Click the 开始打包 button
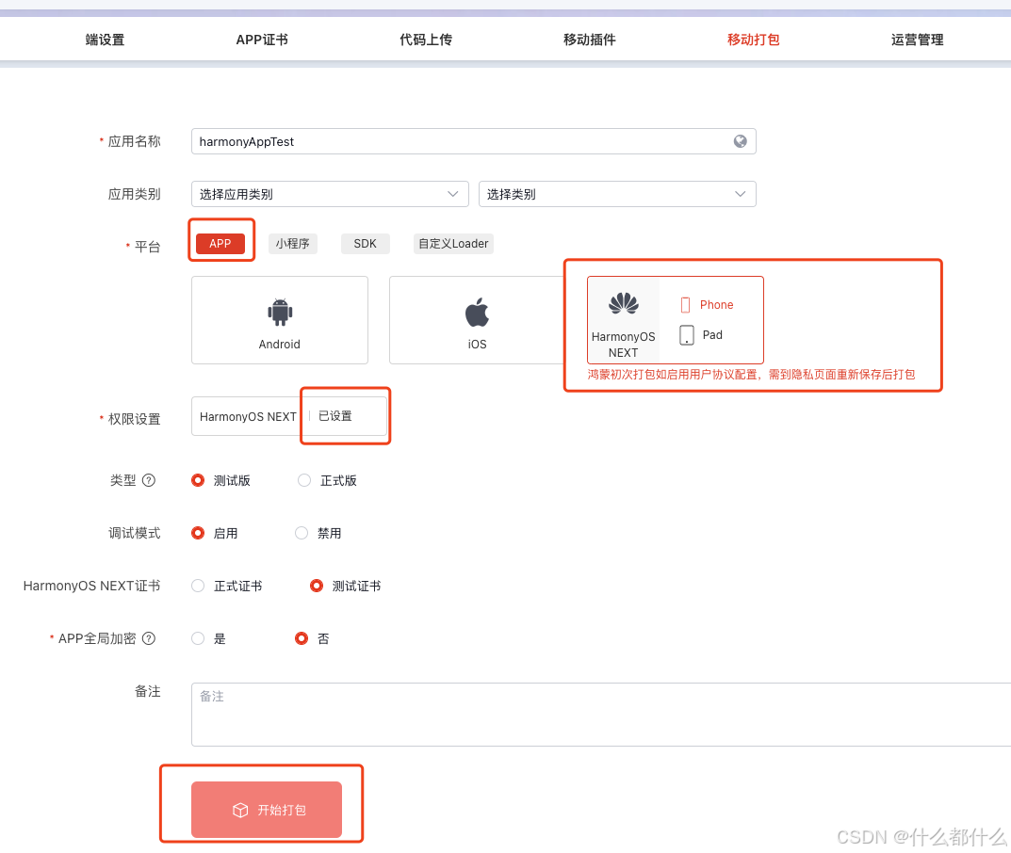 (x=267, y=810)
